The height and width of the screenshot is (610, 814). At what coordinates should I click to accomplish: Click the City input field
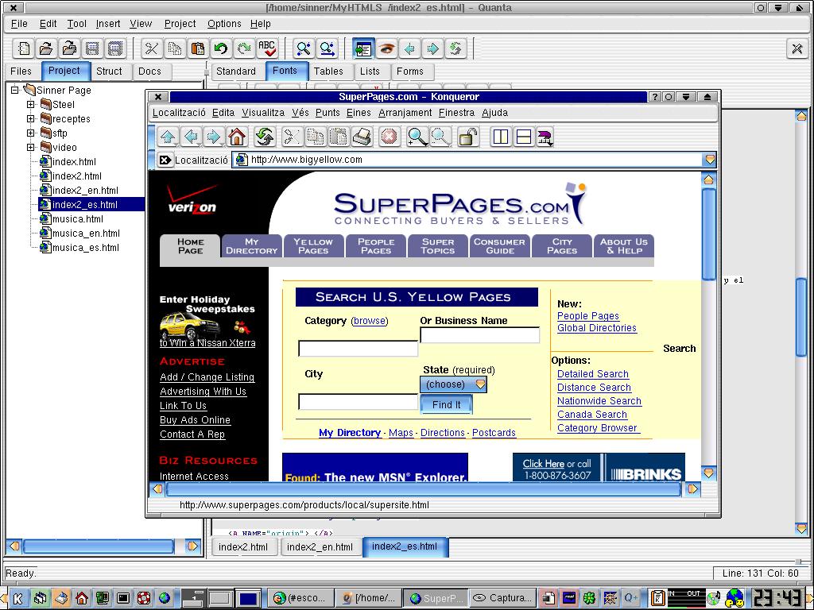pyautogui.click(x=359, y=401)
